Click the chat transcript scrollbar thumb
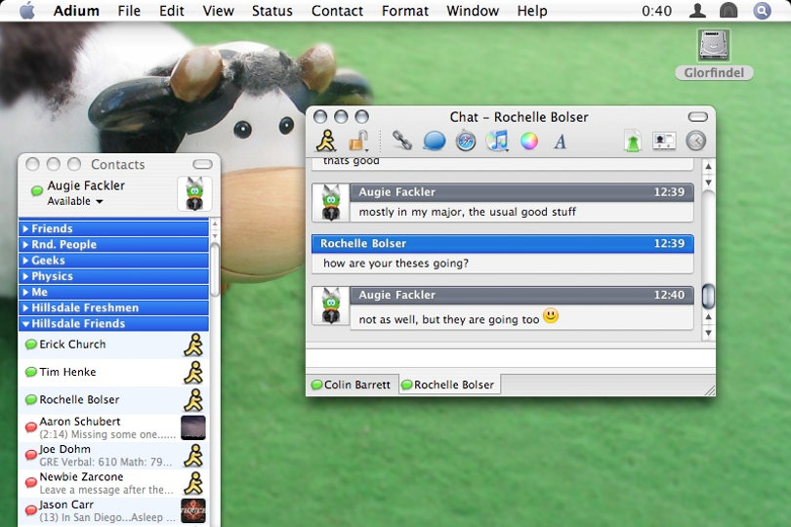791x527 pixels. coord(708,297)
